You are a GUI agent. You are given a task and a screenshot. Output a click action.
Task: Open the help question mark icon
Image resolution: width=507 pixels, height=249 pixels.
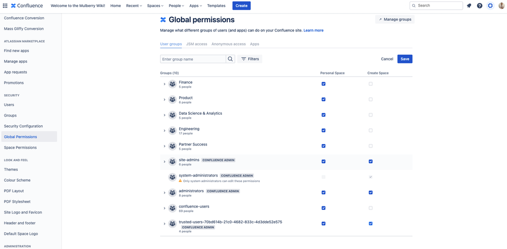pos(480,6)
